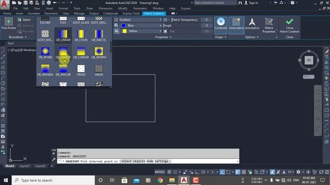This screenshot has height=185, width=330.
Task: Open the Home ribbon tab
Action: (7, 13)
